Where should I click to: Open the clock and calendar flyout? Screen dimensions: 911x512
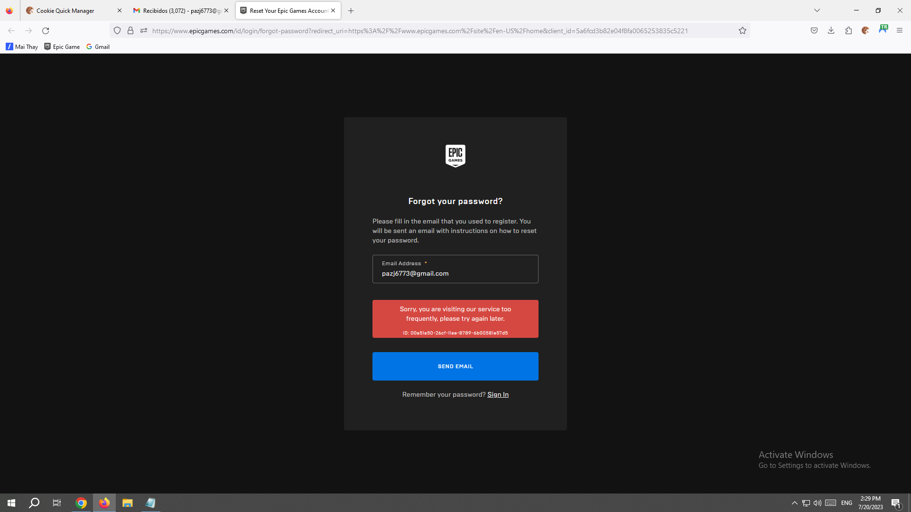click(870, 503)
